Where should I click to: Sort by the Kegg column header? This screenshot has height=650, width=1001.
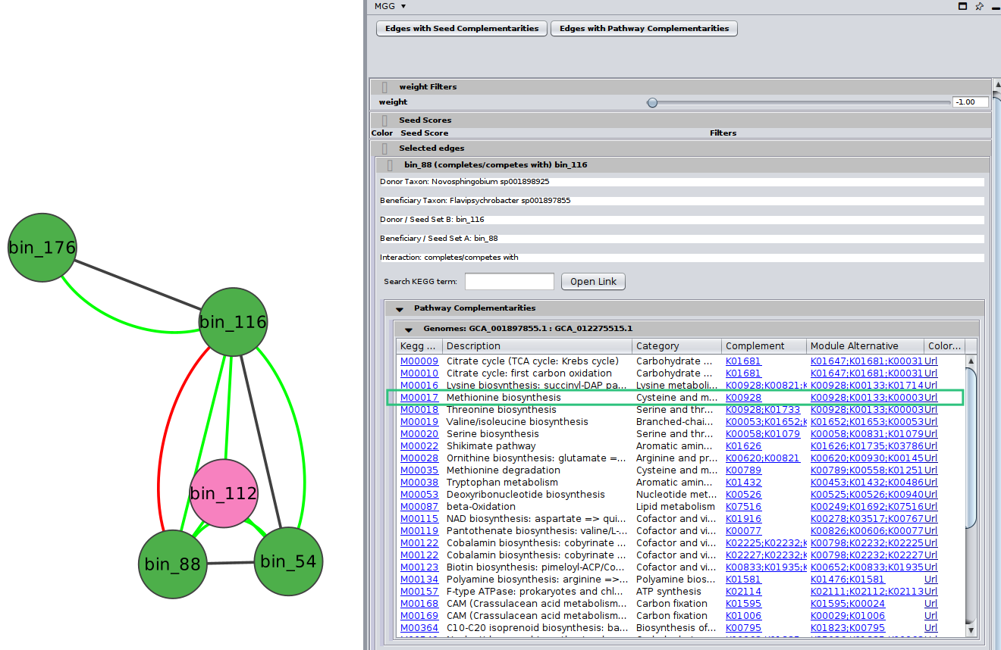coord(419,346)
